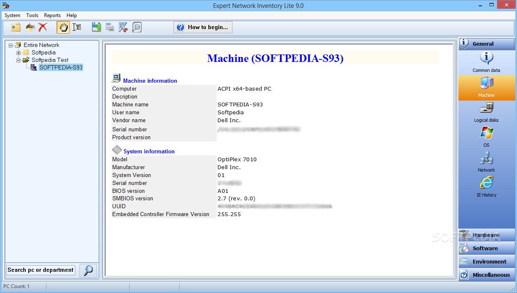Select the text selection tool
Image resolution: width=517 pixels, height=293 pixels.
coord(77,27)
